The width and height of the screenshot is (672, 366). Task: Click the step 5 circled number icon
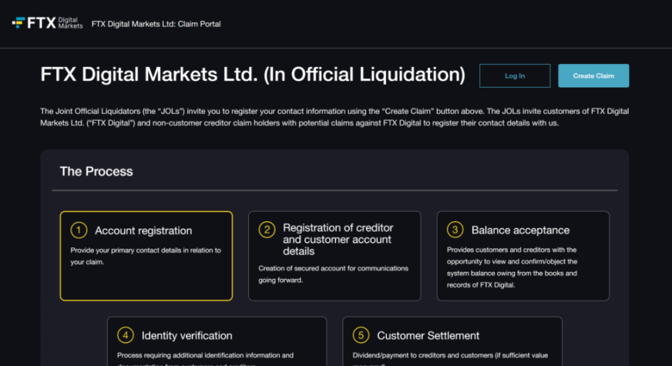tap(361, 336)
